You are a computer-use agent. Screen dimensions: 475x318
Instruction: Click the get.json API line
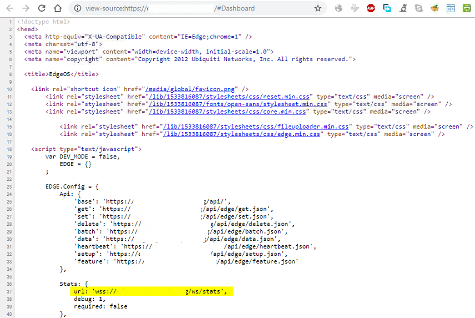[x=174, y=209]
